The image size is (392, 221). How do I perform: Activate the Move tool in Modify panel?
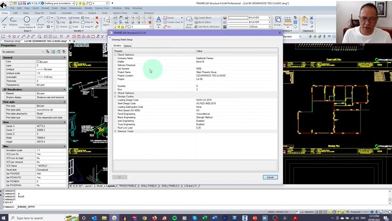click(61, 18)
